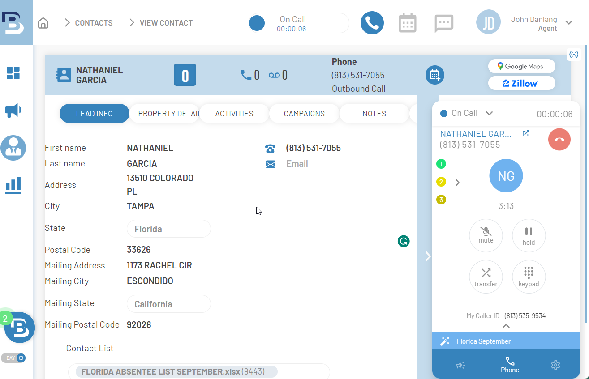Navigate to Contacts breadcrumb
The image size is (589, 379).
click(x=94, y=23)
